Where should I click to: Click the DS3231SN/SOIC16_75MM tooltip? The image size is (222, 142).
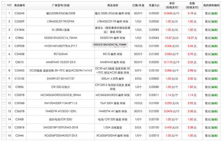coord(110,45)
